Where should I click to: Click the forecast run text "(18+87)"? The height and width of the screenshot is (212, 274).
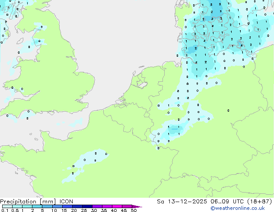(x=260, y=202)
